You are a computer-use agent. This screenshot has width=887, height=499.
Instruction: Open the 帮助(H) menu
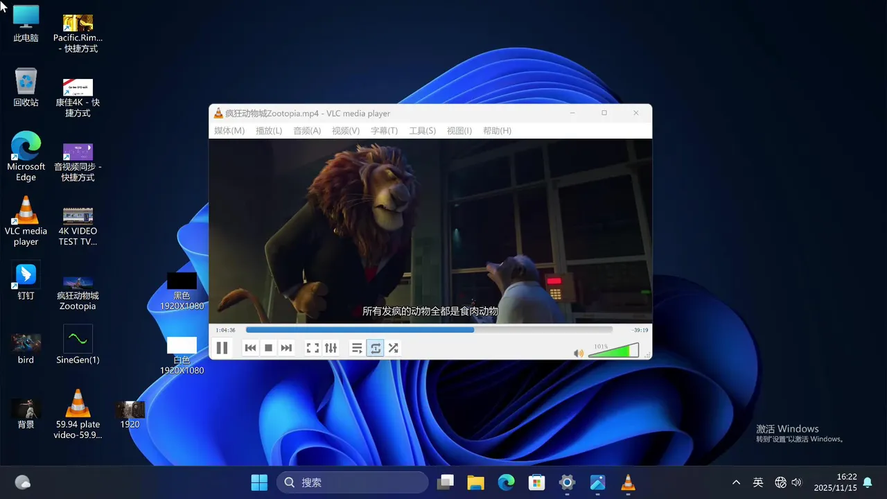(x=497, y=131)
